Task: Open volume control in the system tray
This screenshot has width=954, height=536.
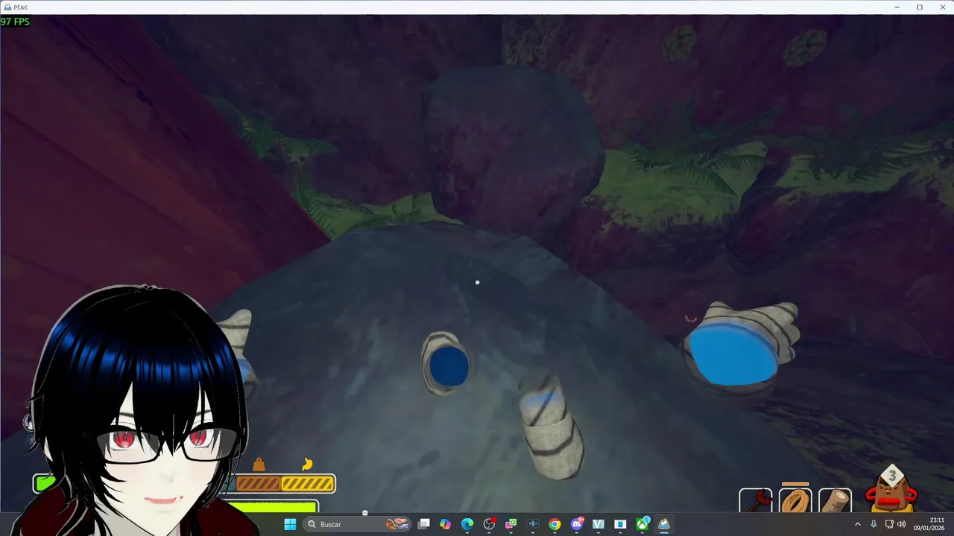Action: (x=901, y=524)
